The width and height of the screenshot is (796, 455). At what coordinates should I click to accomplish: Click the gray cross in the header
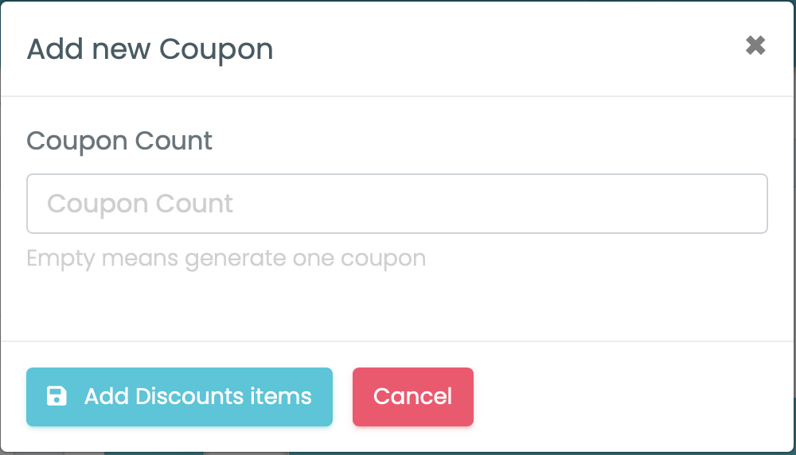[x=755, y=46]
